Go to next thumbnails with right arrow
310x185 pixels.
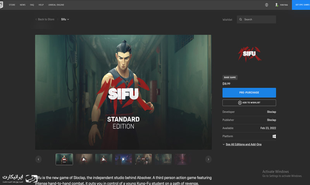[208, 159]
